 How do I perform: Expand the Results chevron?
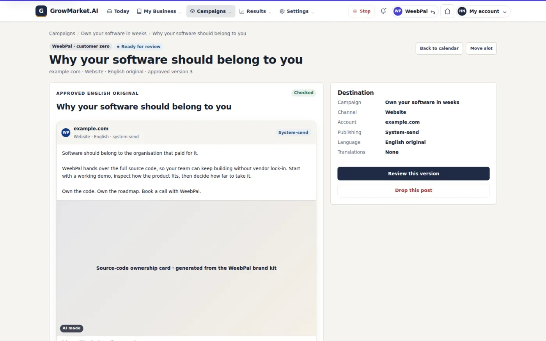270,12
